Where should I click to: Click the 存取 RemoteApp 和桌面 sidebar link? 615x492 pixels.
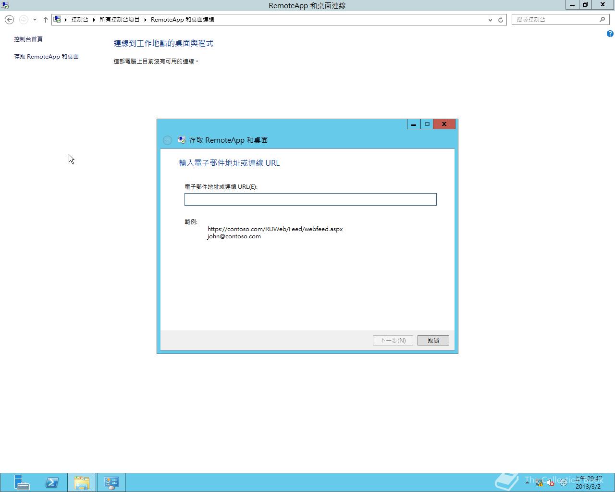[x=47, y=56]
